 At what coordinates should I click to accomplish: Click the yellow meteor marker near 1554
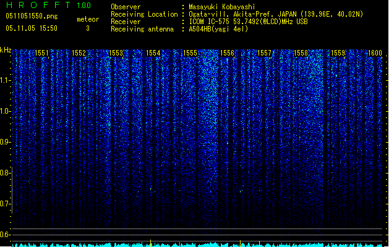(150, 243)
